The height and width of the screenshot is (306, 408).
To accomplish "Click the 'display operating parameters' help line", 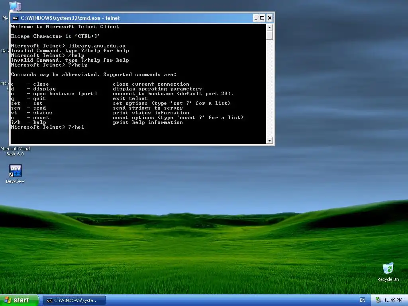I will 157,89.
